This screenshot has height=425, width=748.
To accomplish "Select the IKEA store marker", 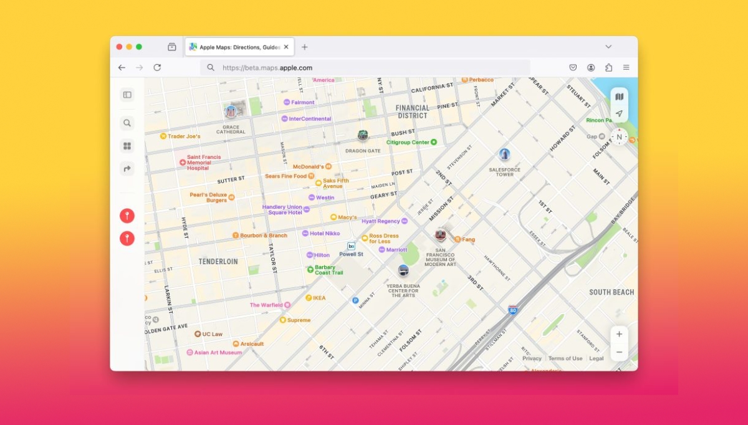I will pyautogui.click(x=309, y=298).
